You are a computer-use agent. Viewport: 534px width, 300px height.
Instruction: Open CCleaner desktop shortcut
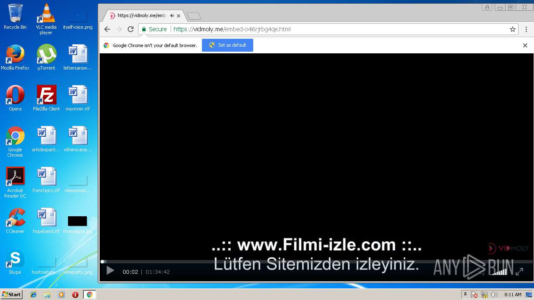point(15,221)
